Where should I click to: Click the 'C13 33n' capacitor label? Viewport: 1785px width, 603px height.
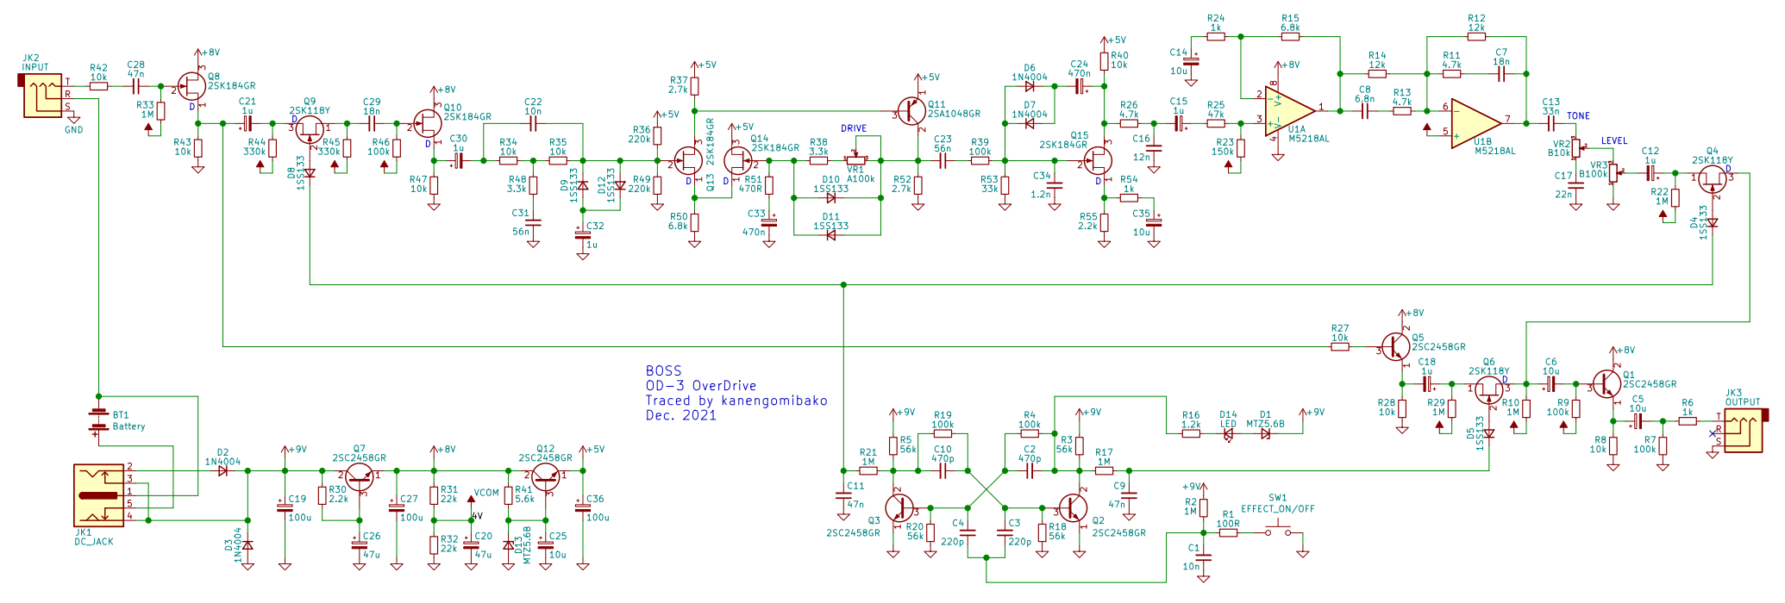(x=1550, y=106)
